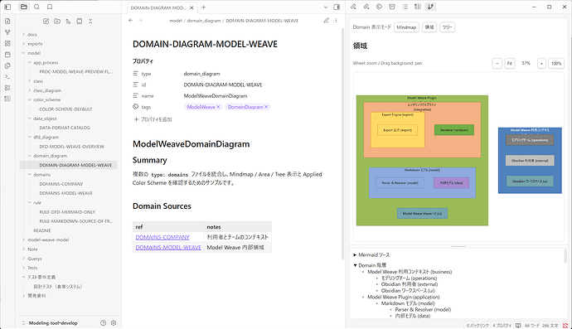Open the search magnifier icon

(36, 7)
